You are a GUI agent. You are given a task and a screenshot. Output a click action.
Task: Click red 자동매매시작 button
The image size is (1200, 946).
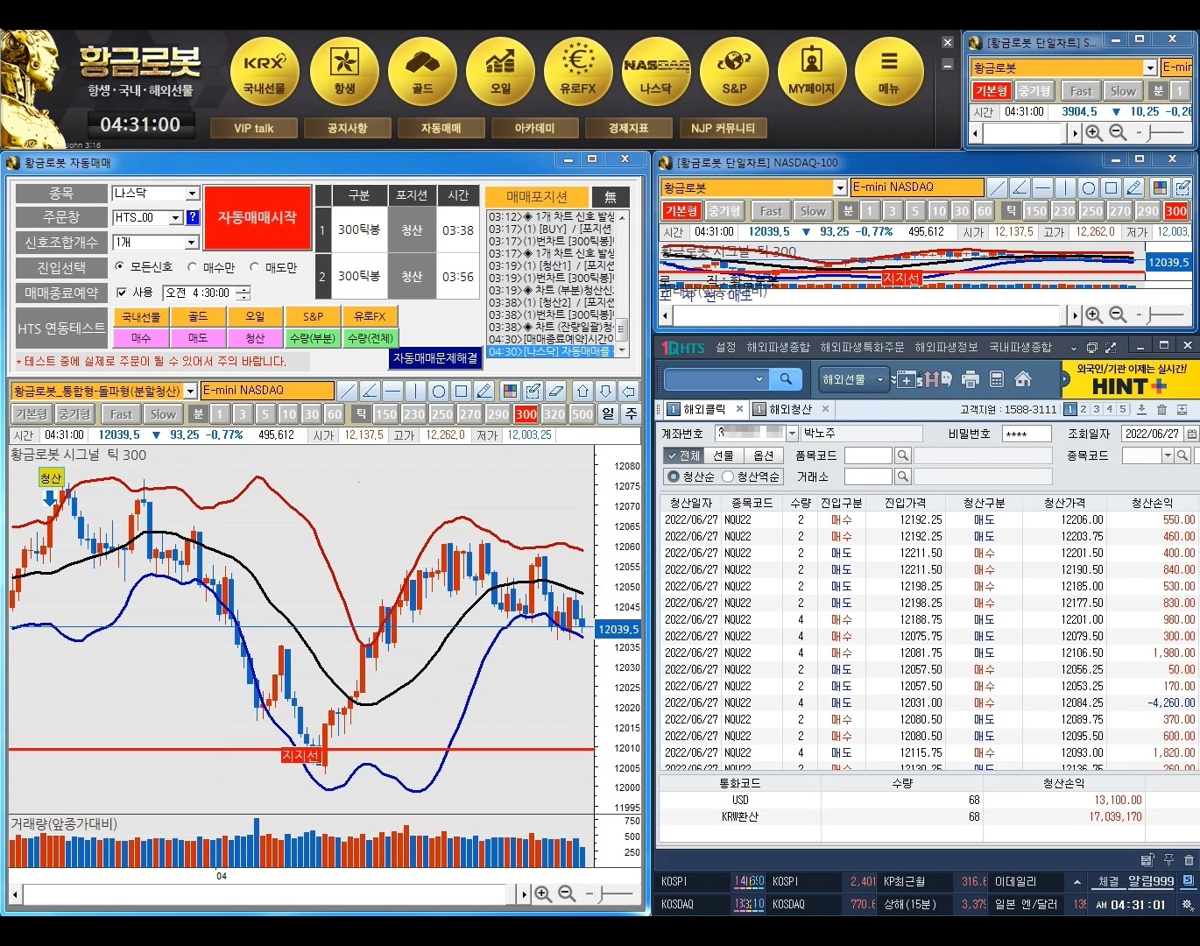pyautogui.click(x=258, y=217)
